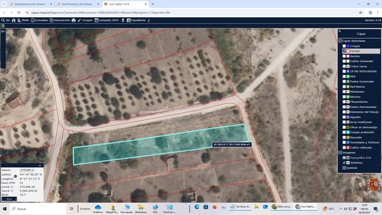382x215 pixels.
Task: Click the Edge browser taskbar icon
Action: coord(196,207)
